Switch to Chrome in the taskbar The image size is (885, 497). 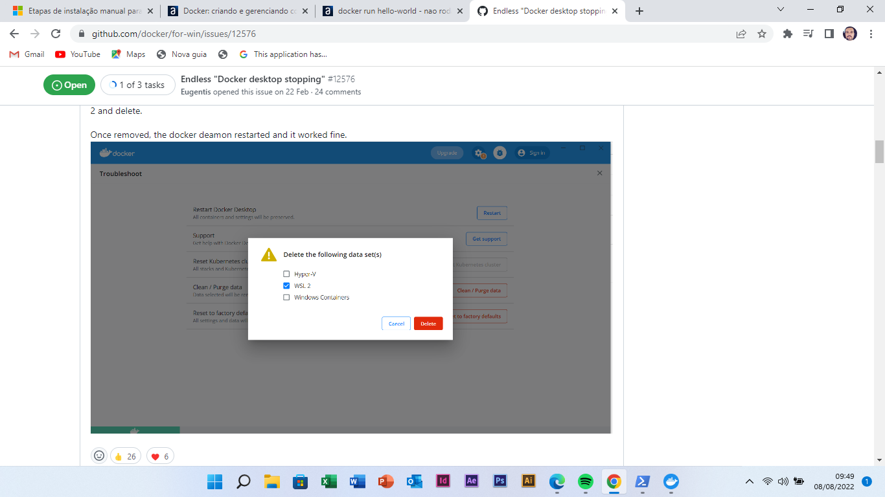614,481
